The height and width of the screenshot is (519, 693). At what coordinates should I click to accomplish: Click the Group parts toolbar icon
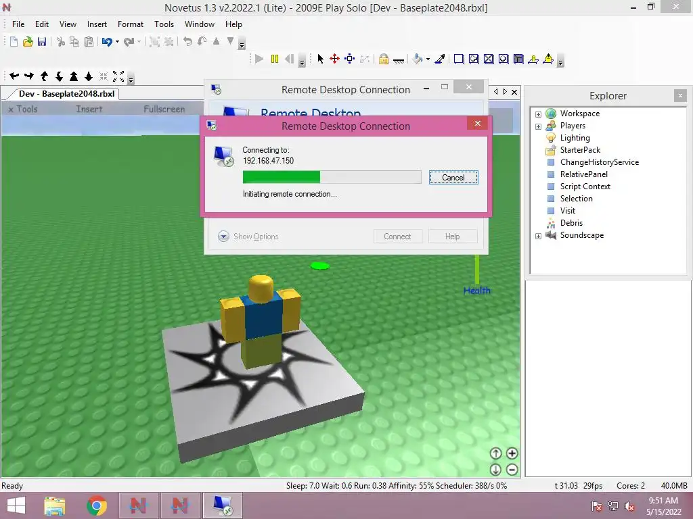click(x=154, y=41)
